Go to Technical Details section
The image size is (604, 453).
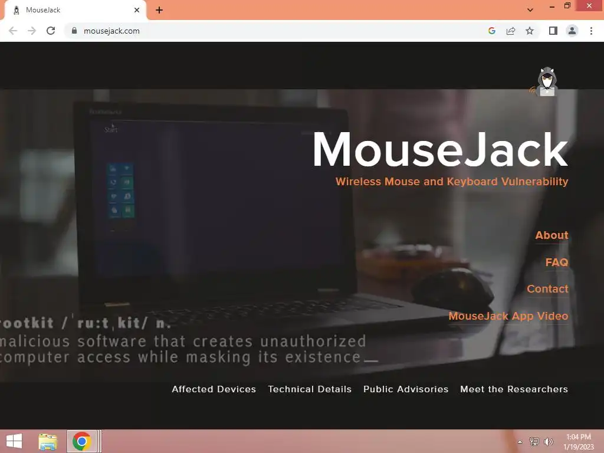coord(310,389)
